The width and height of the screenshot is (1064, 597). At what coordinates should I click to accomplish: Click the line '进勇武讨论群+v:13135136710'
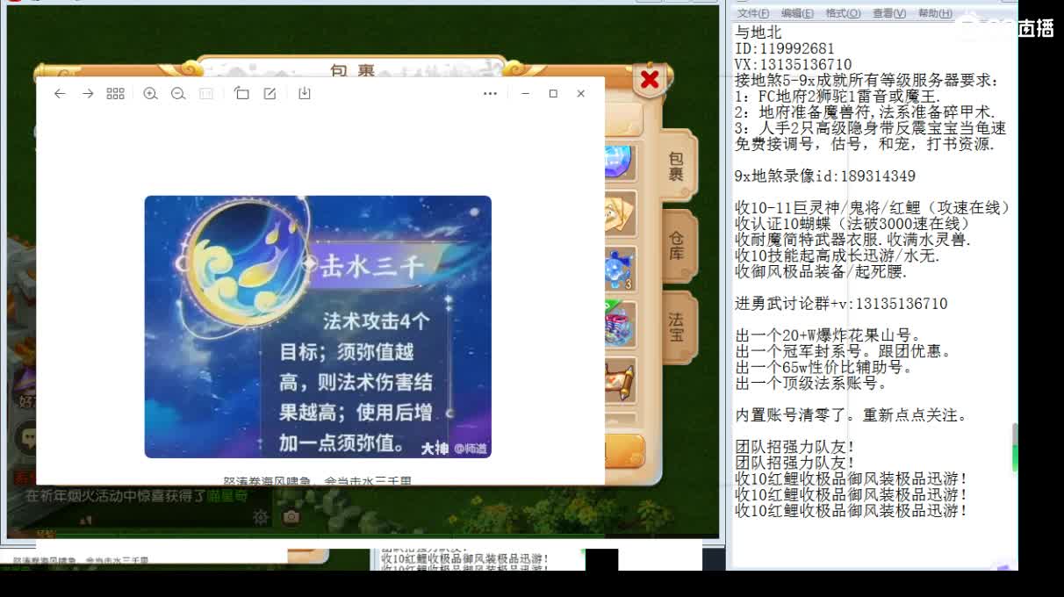click(x=841, y=304)
